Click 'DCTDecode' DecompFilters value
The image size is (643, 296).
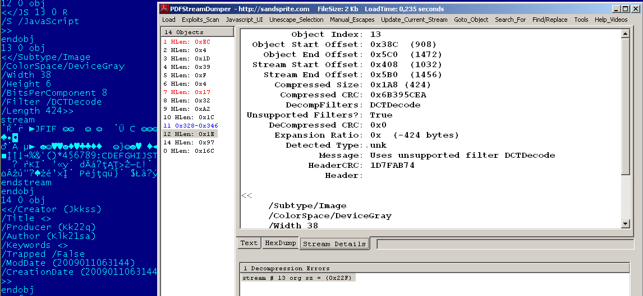click(395, 105)
